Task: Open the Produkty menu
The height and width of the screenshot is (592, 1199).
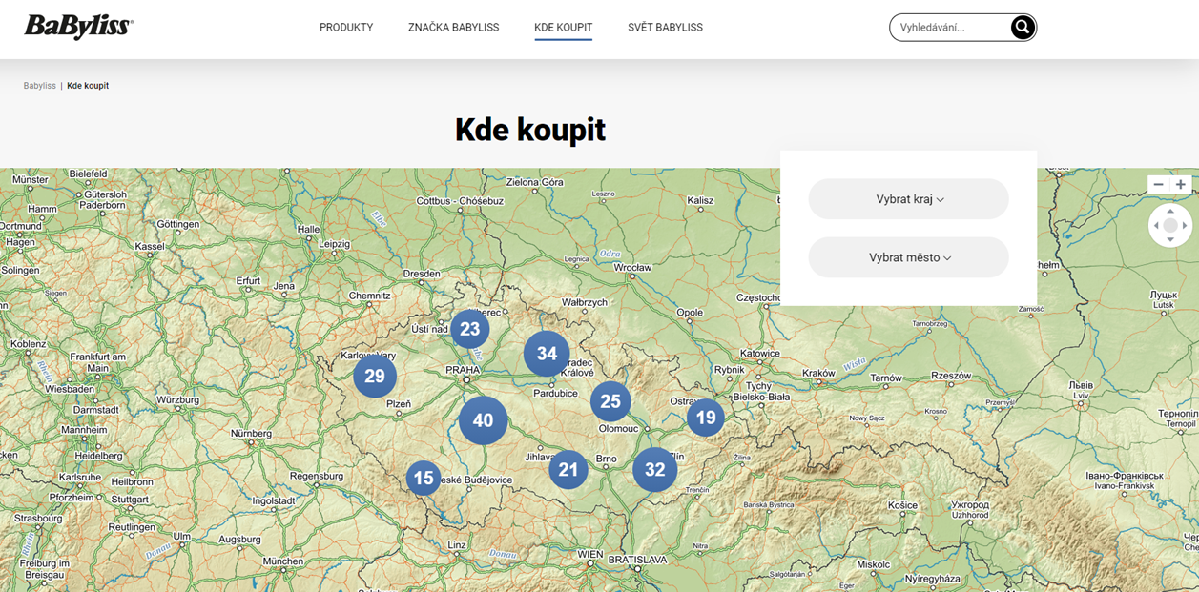Action: pyautogui.click(x=346, y=28)
